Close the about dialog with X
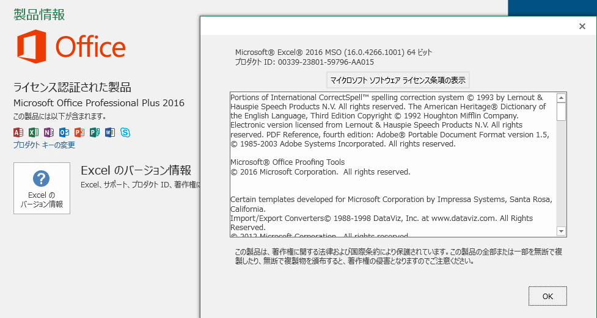 [x=582, y=26]
